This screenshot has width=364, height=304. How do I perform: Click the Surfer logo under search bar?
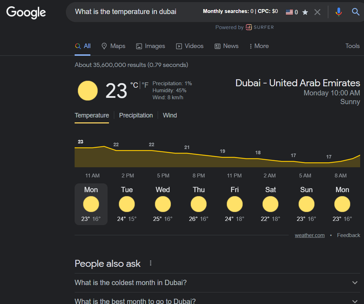pos(260,27)
